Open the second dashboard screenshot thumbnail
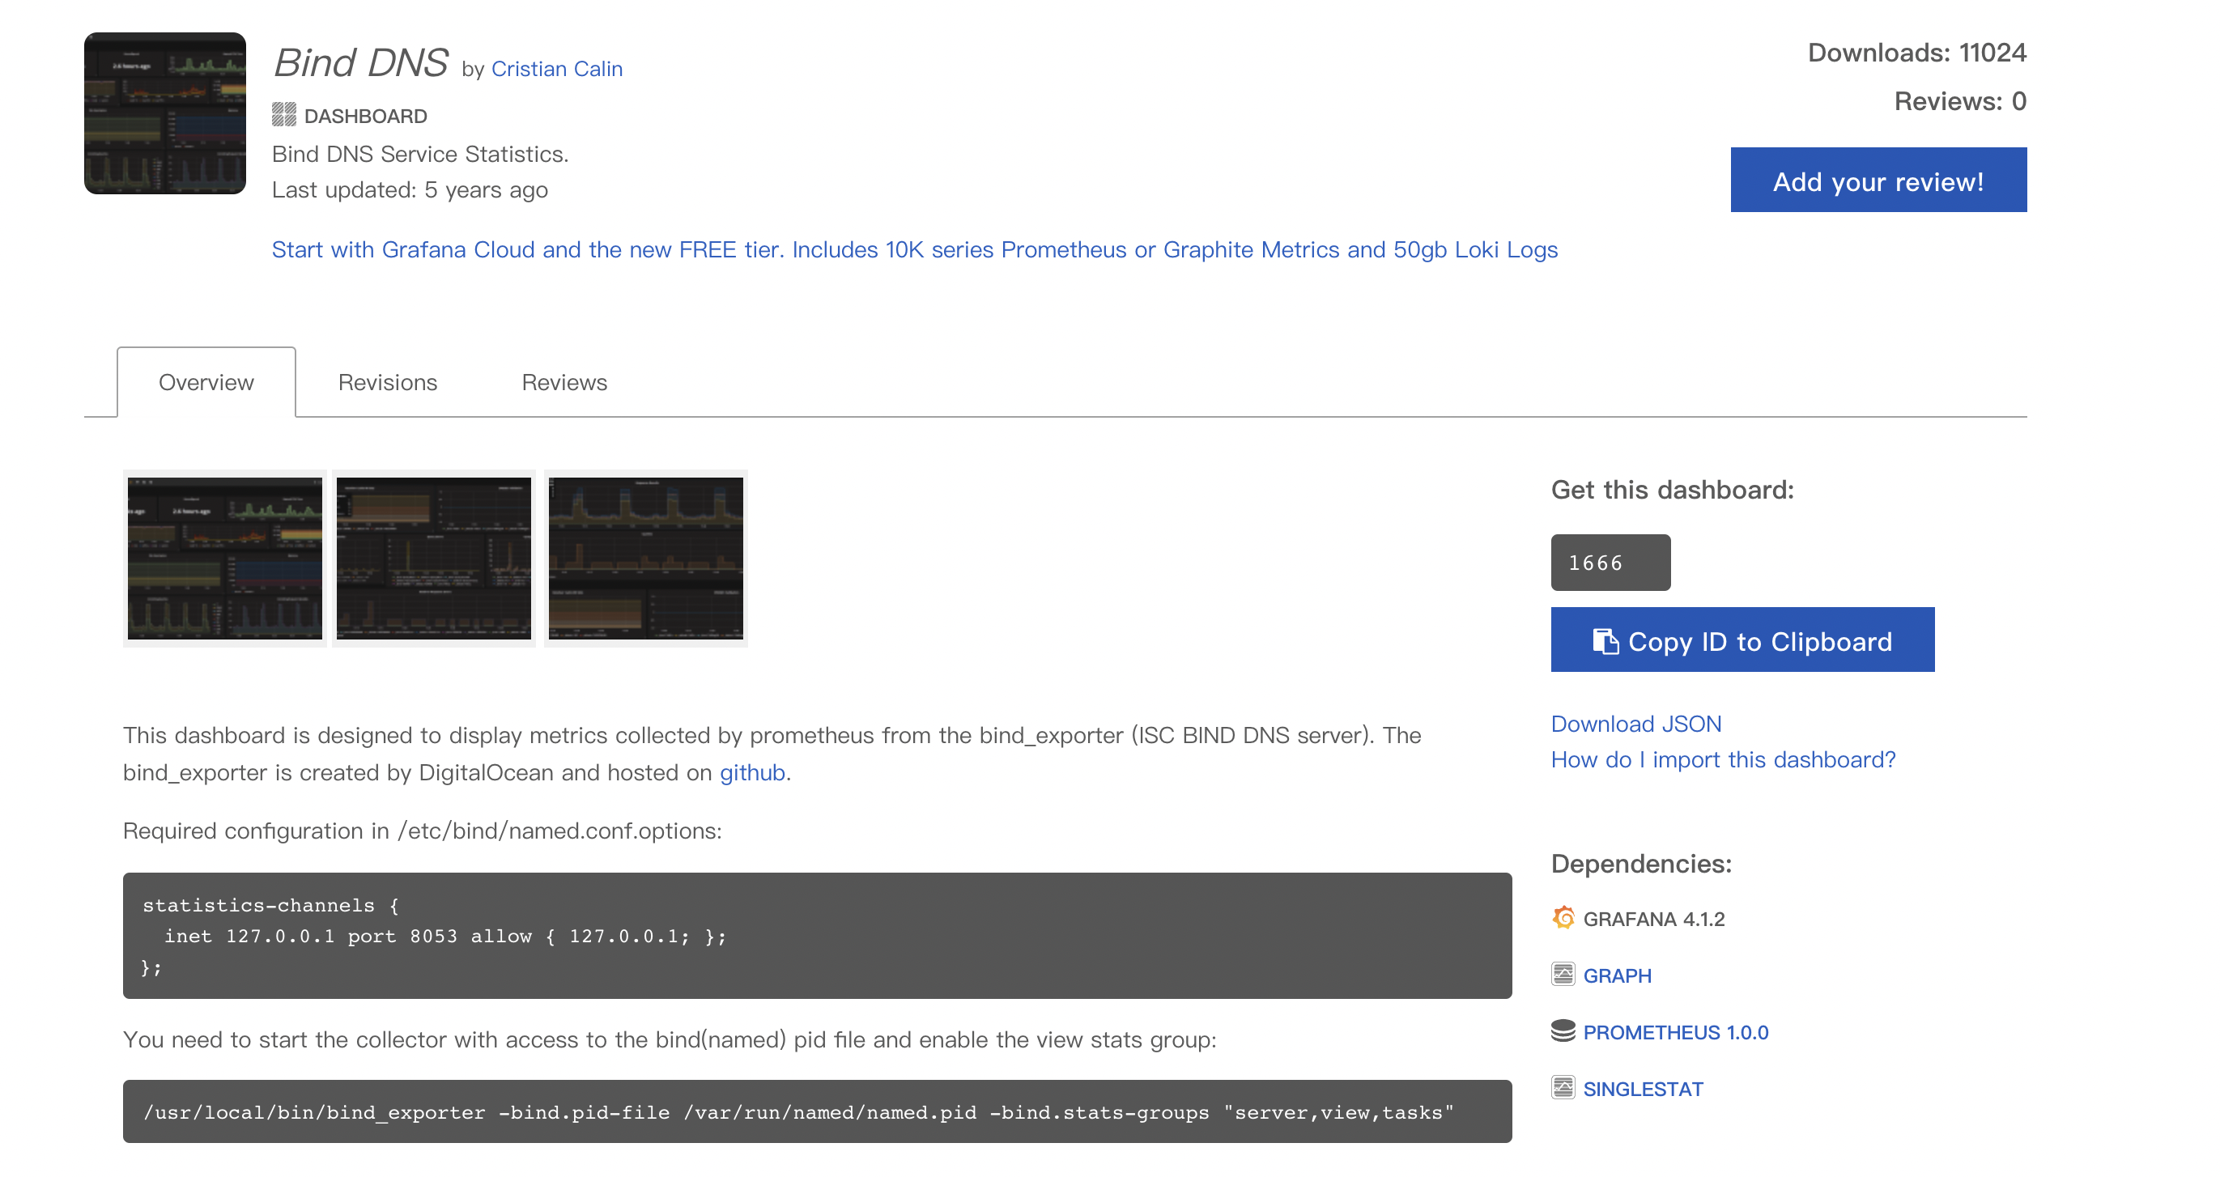Image resolution: width=2220 pixels, height=1177 pixels. 433,559
